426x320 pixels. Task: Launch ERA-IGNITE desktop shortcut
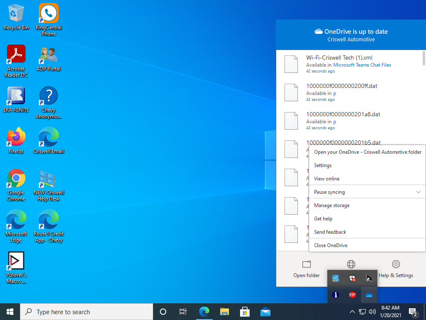(x=16, y=99)
